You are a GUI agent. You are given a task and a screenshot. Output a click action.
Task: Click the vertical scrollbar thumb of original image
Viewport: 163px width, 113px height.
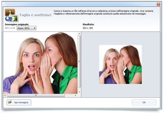(79, 61)
